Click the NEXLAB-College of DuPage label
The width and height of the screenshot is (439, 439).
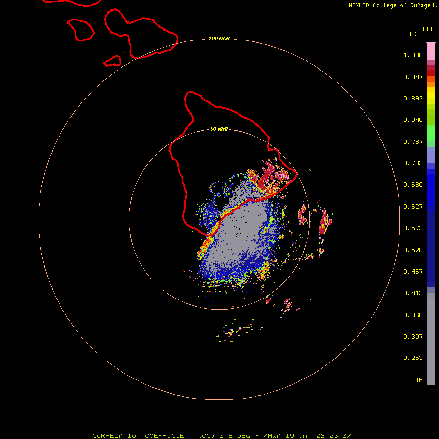[392, 5]
